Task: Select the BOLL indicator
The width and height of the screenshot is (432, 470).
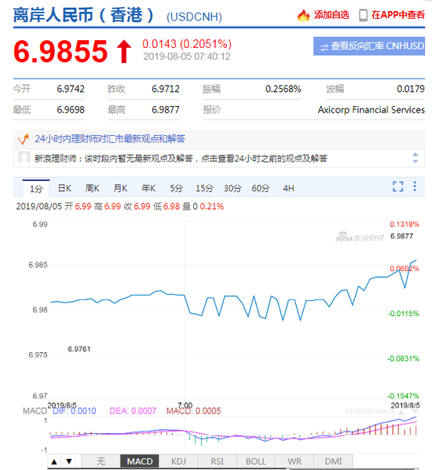Action: click(256, 461)
